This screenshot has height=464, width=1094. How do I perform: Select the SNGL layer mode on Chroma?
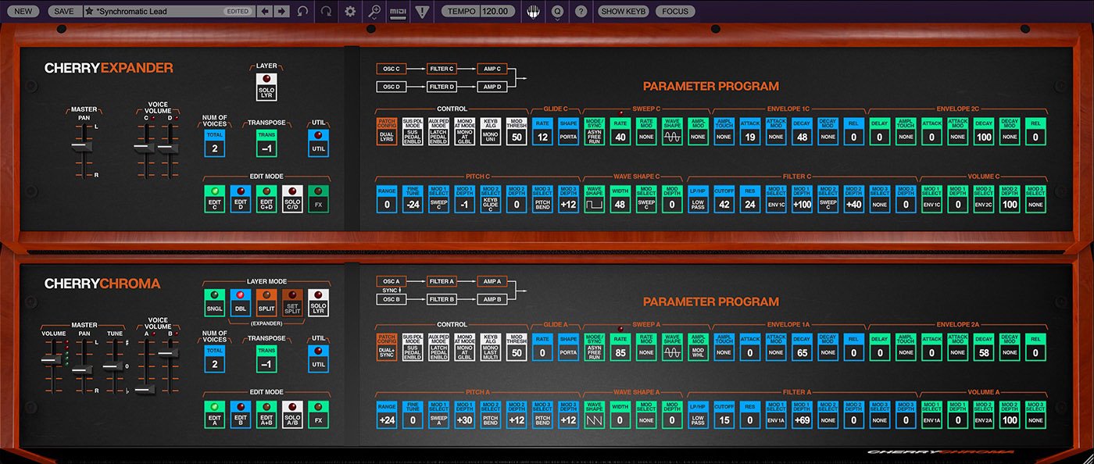[214, 302]
